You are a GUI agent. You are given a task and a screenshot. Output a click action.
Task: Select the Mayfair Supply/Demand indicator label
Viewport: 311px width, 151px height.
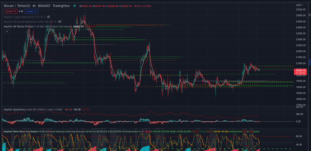[25, 17]
